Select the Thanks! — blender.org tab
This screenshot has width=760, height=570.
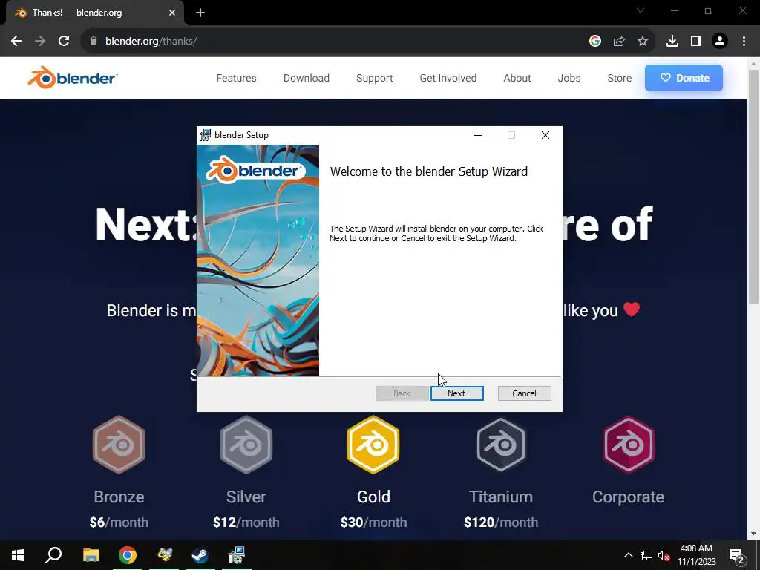(x=95, y=13)
